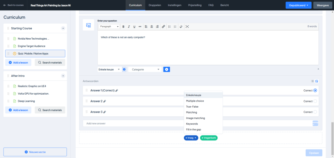Insert a bulleted list
Viewport: 334px width, 158px height.
pos(170,27)
